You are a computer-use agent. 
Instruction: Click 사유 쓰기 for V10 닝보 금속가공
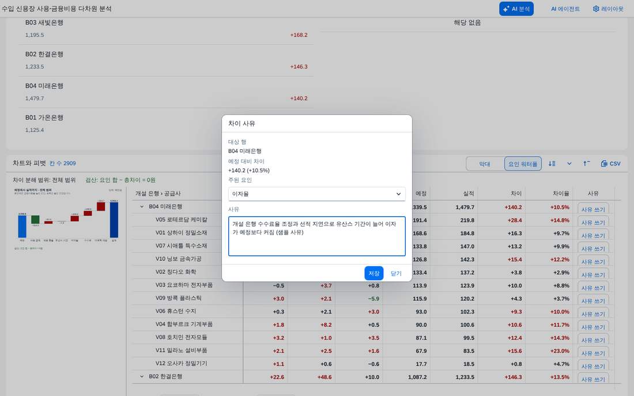coord(593,261)
